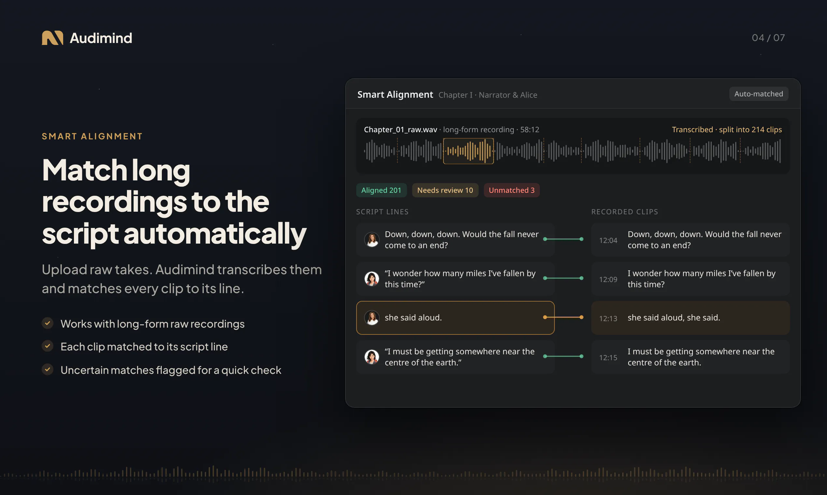The width and height of the screenshot is (827, 495).
Task: Select the highlighted orange waveform segment
Action: pos(469,151)
